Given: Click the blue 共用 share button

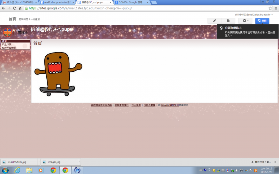Looking at the screenshot, I should click(262, 21).
